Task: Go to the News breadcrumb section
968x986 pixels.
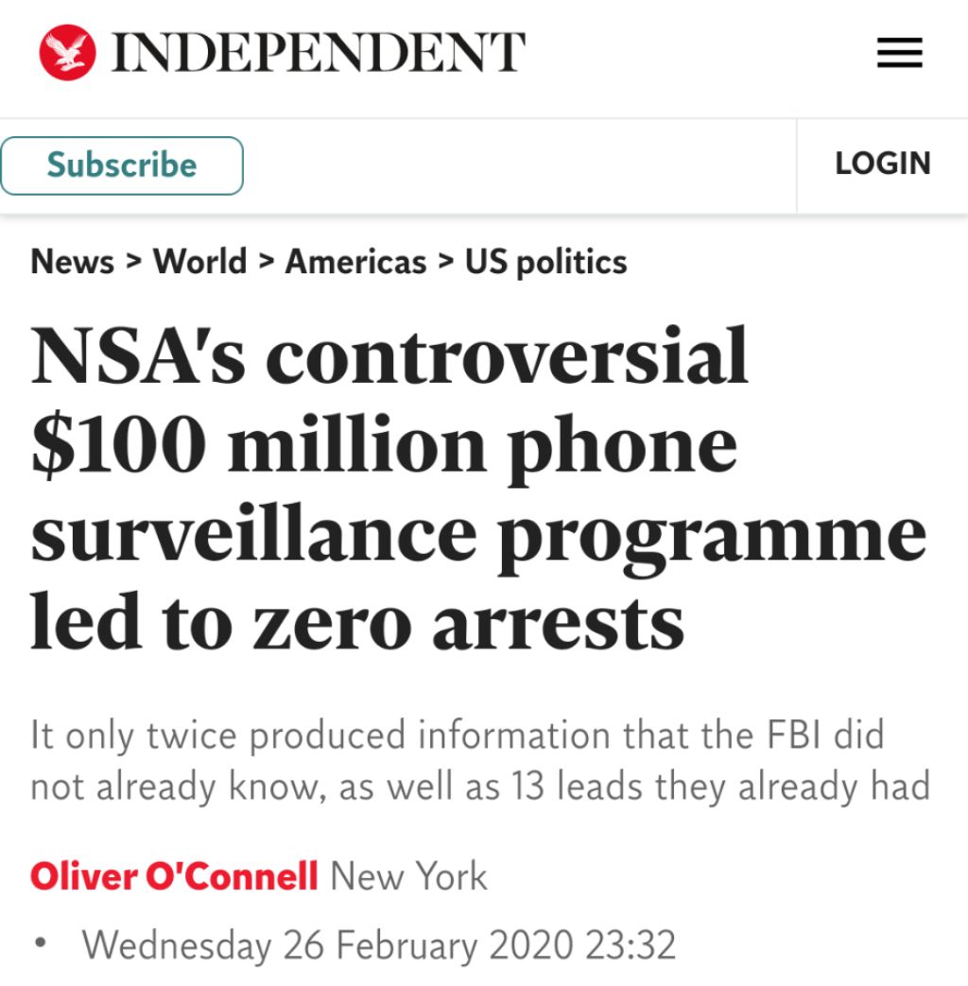Action: (72, 262)
